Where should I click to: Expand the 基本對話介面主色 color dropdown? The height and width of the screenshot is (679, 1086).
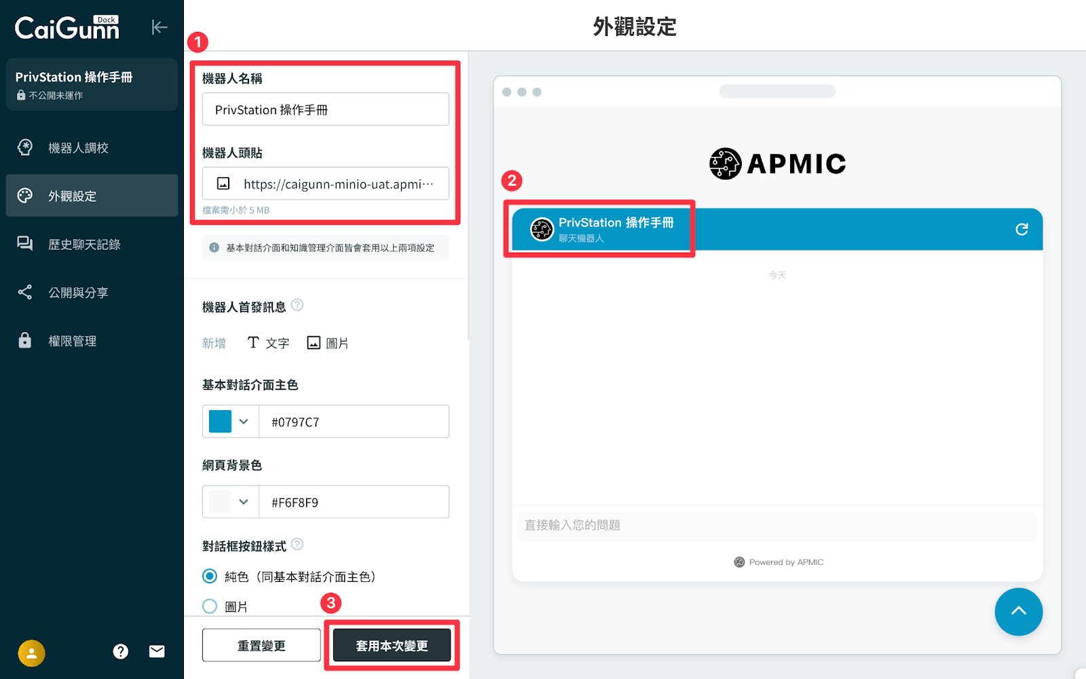pyautogui.click(x=244, y=422)
